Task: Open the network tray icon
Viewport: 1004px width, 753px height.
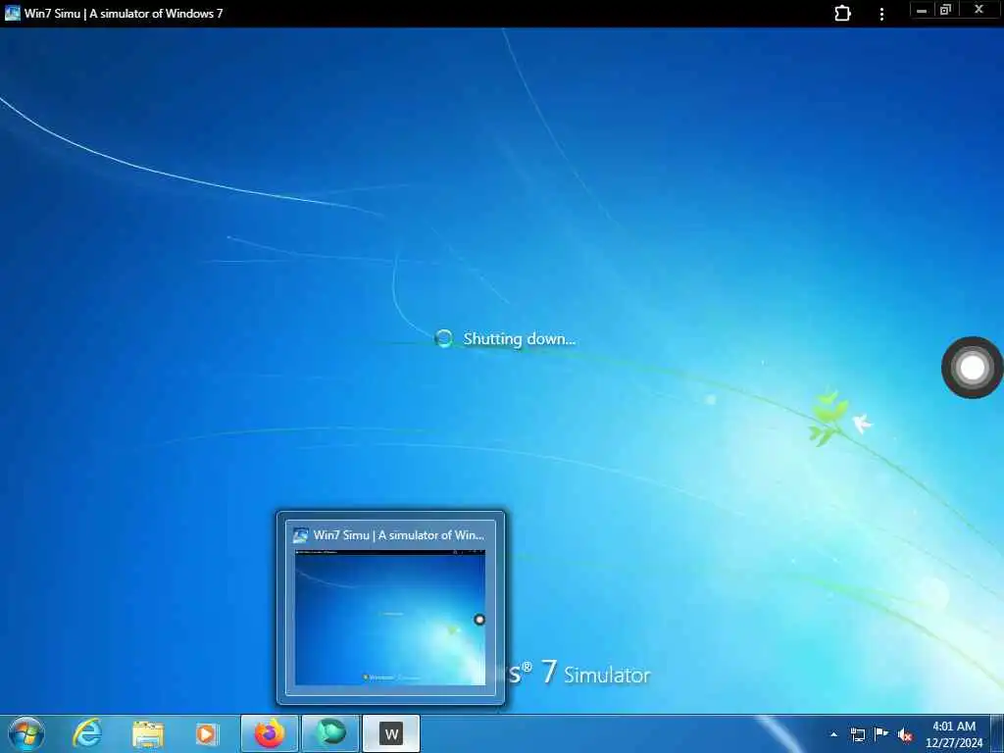Action: click(857, 734)
